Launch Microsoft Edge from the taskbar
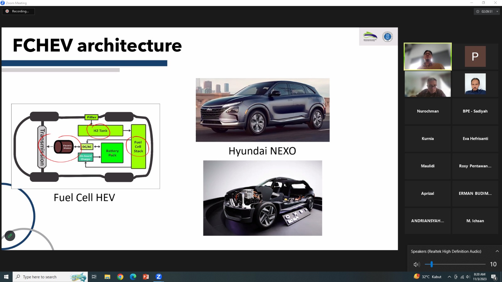 tap(133, 277)
